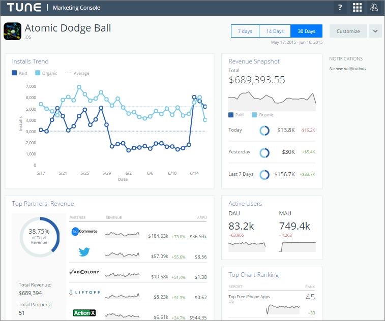Click the $57.09k Twitter revenue value
This screenshot has height=321, width=385.
(160, 256)
